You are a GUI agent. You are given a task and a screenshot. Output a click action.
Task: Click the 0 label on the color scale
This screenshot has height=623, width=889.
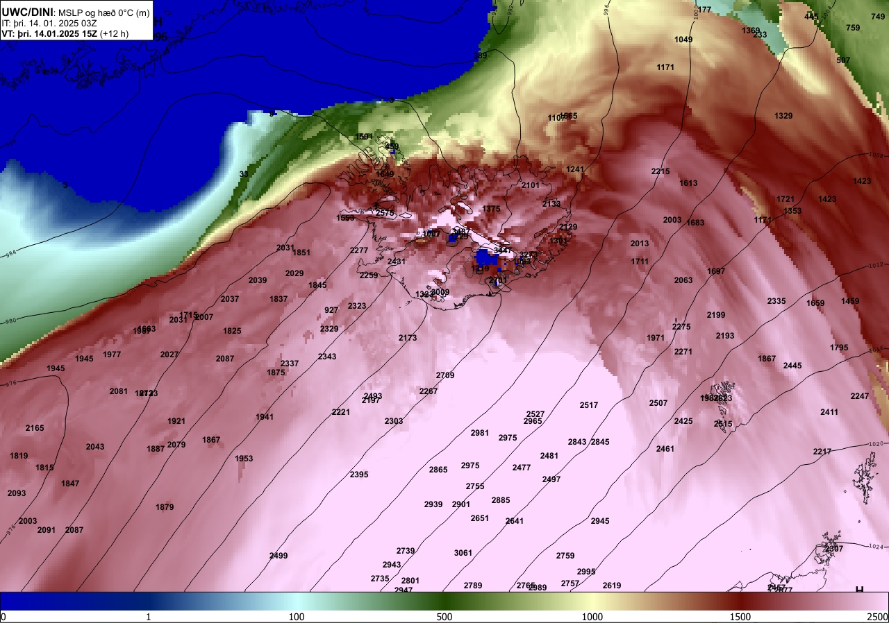point(3,617)
